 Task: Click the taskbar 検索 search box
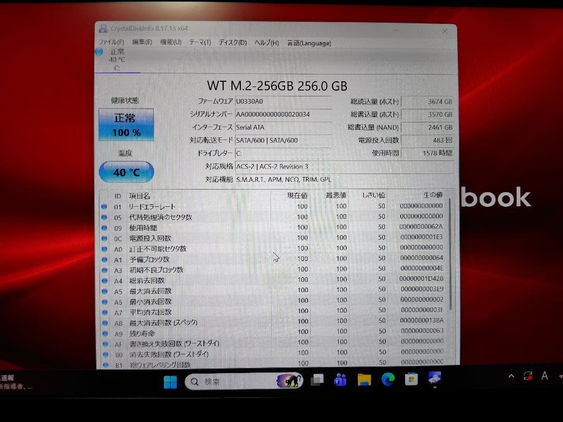click(x=244, y=381)
